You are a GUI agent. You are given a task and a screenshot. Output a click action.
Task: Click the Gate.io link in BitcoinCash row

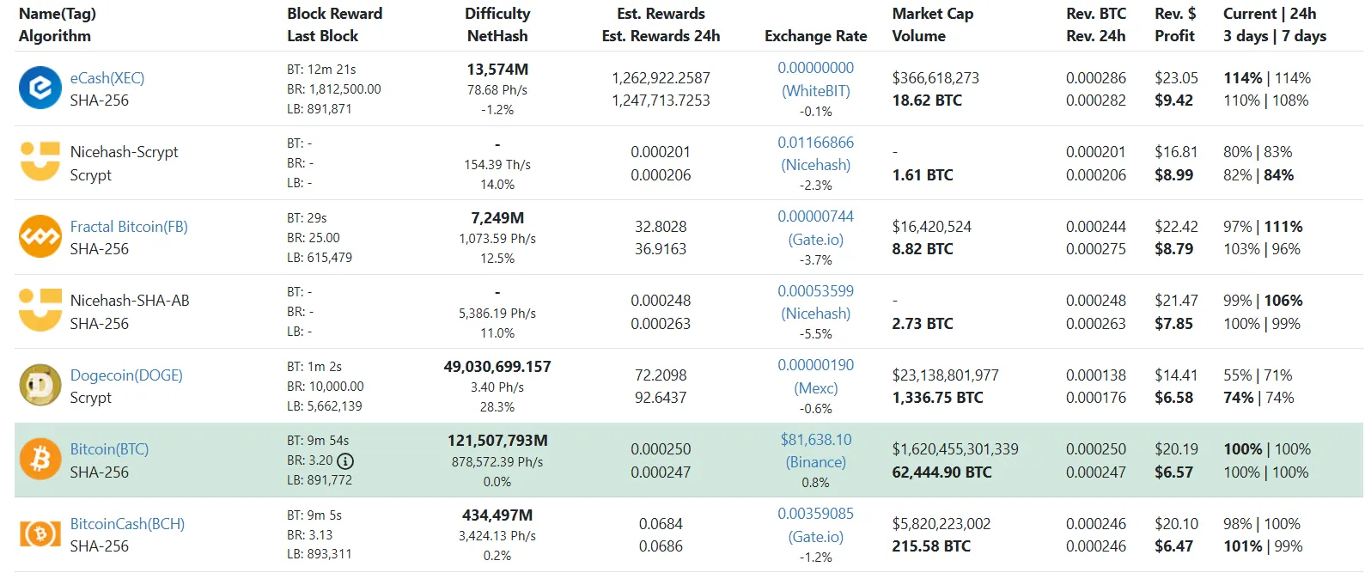coord(816,537)
